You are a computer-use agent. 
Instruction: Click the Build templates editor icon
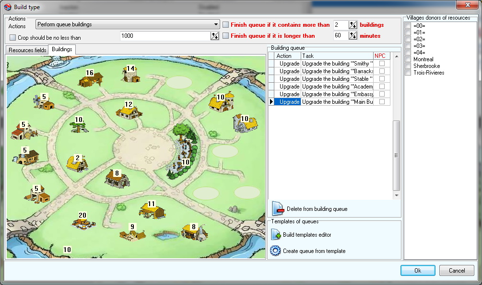[x=276, y=235]
